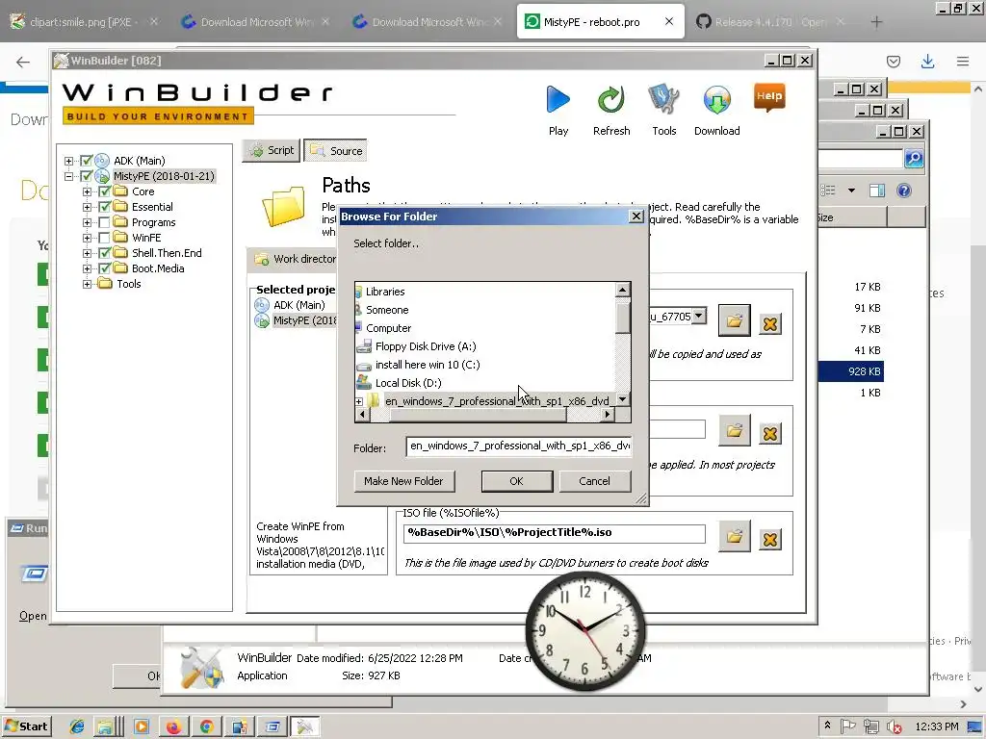The height and width of the screenshot is (739, 986).
Task: Go back with Firefox back arrow
Action: coord(23,62)
